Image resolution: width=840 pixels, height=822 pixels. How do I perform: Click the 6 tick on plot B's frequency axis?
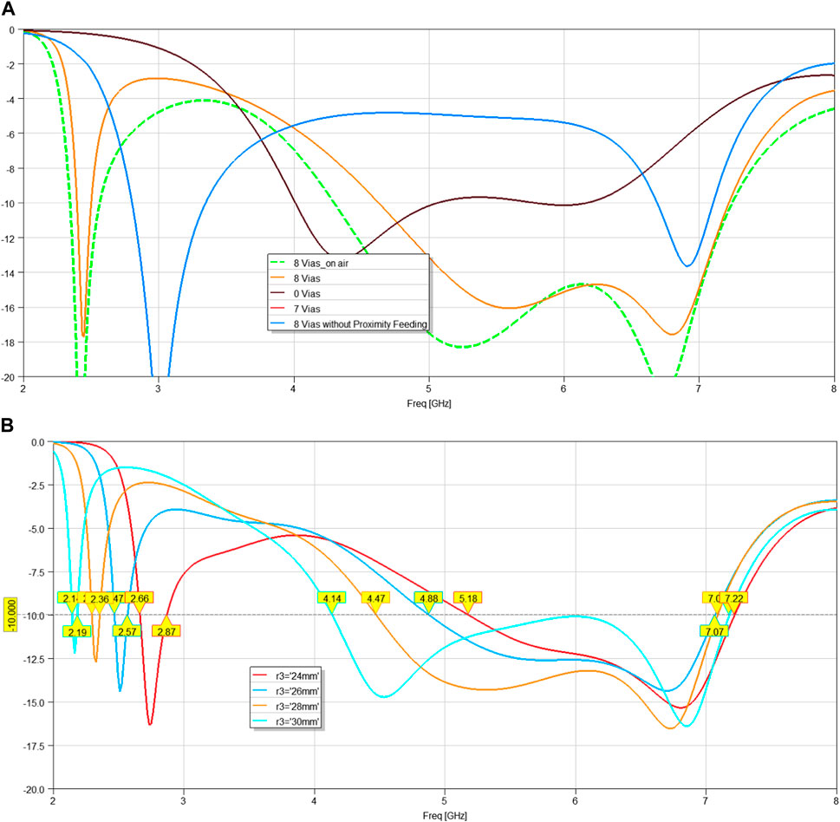pos(576,800)
